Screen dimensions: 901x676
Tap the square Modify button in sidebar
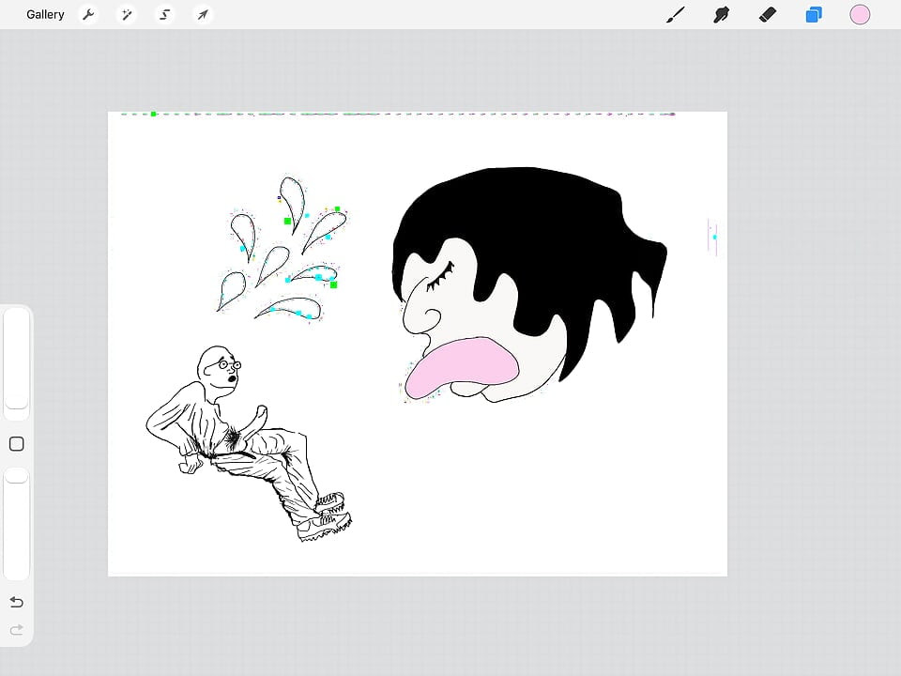pos(17,444)
